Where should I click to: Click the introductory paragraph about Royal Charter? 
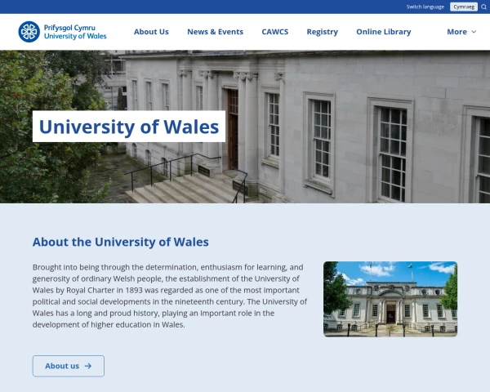coord(170,296)
